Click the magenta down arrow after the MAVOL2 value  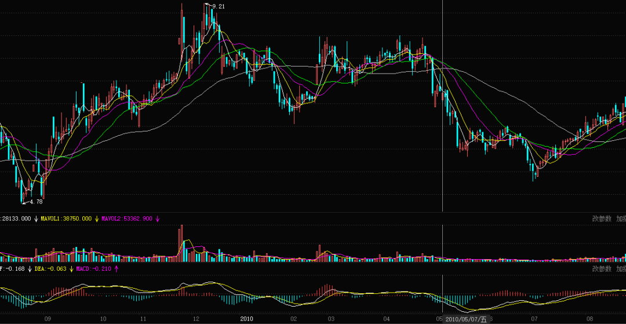[157, 219]
